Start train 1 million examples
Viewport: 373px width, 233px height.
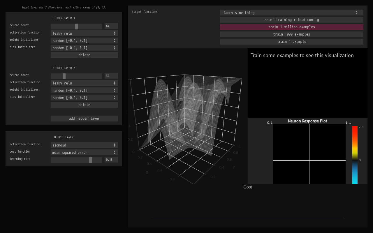point(291,27)
